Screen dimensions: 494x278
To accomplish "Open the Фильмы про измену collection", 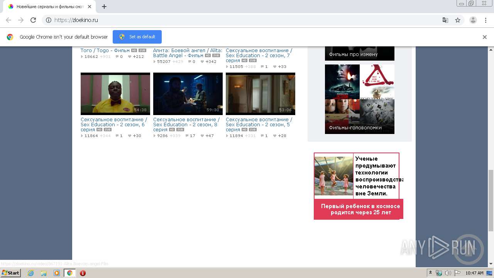I will 360,53.
